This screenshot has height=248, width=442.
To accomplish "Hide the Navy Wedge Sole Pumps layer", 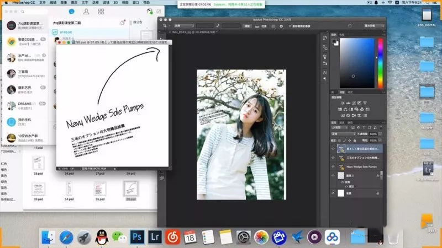I will [x=333, y=167].
